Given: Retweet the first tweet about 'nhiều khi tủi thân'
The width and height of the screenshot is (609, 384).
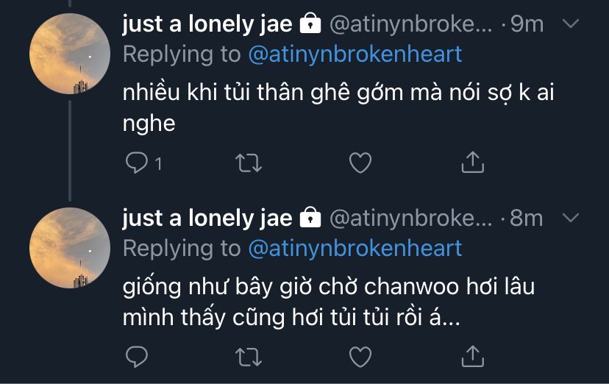Looking at the screenshot, I should 249,163.
